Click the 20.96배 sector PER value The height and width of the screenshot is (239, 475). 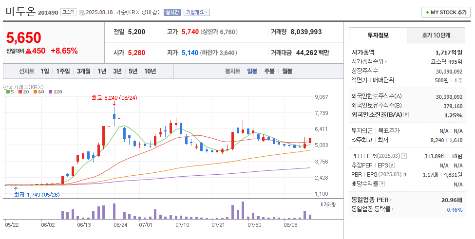pos(452,200)
